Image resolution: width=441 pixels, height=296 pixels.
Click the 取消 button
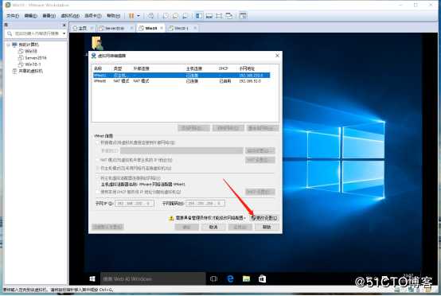click(213, 227)
